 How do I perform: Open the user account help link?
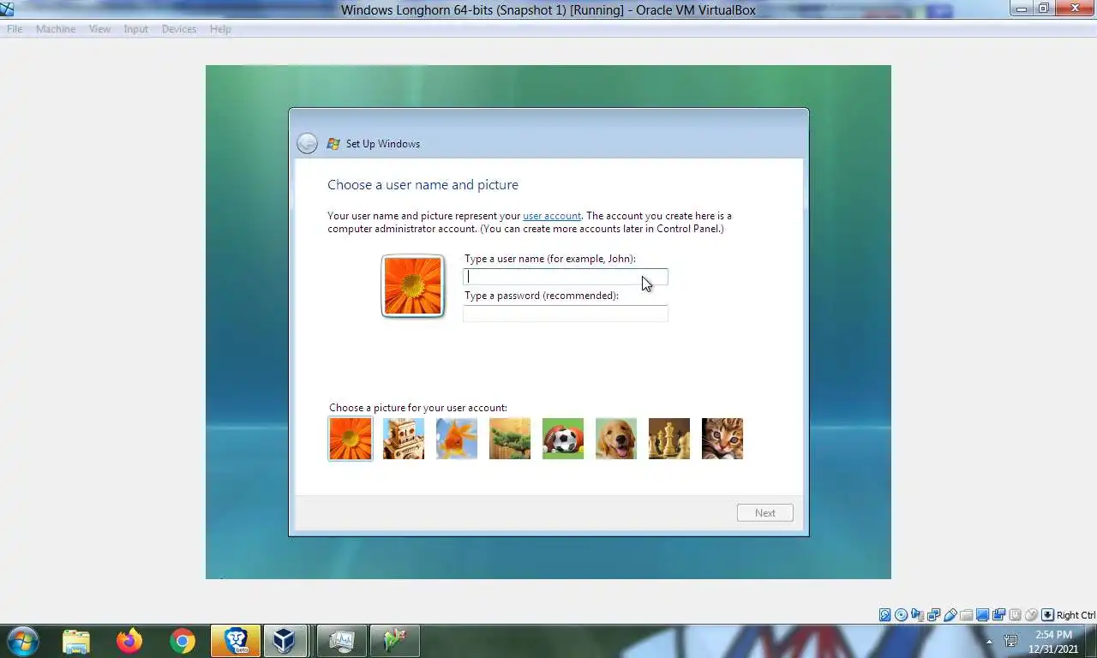pos(552,216)
